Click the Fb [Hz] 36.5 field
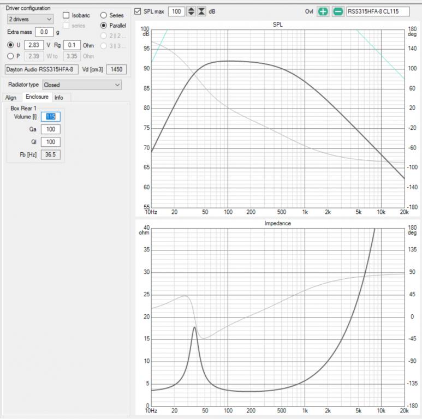This screenshot has height=419, width=422. pos(51,154)
